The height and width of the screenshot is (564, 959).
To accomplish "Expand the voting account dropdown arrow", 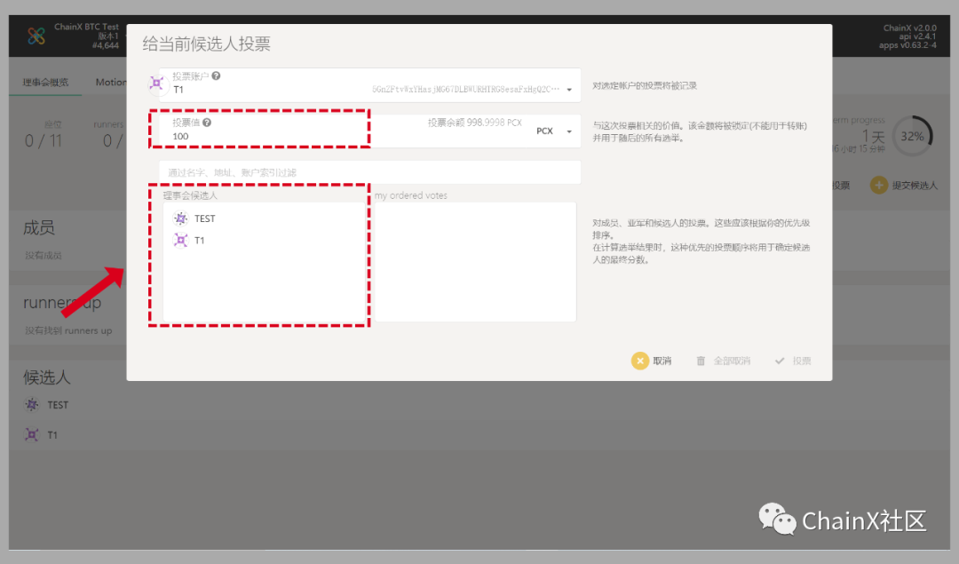I will click(x=569, y=90).
